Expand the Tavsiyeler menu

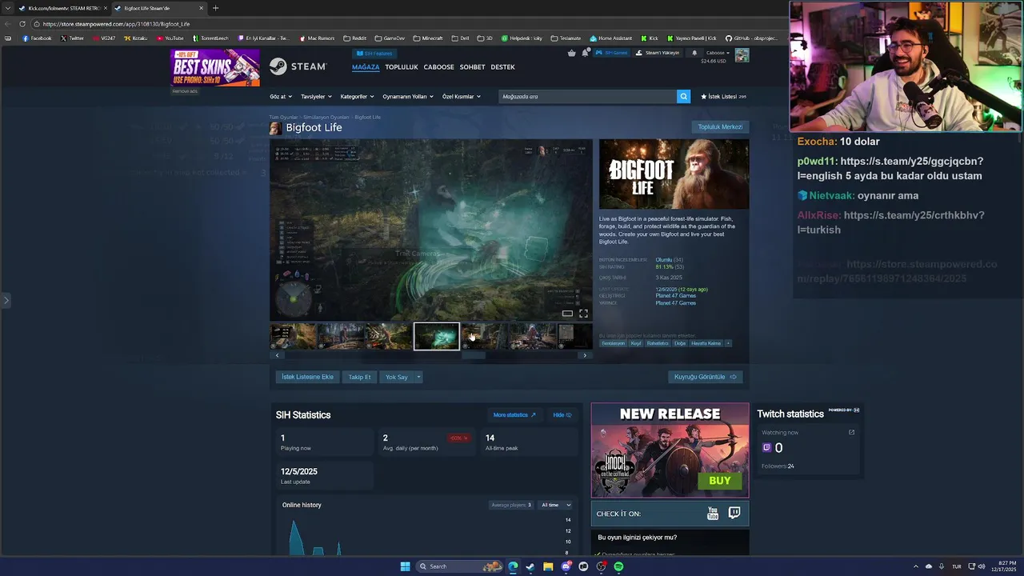pyautogui.click(x=315, y=96)
